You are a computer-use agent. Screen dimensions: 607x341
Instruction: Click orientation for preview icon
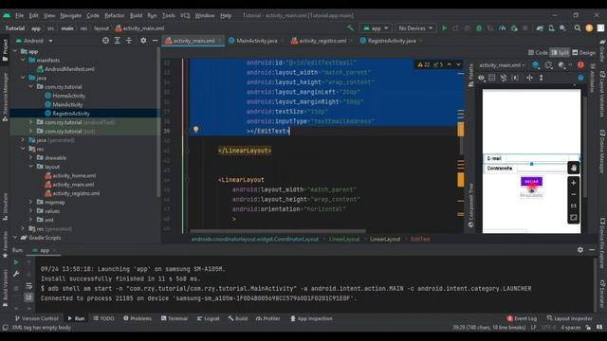[548, 65]
